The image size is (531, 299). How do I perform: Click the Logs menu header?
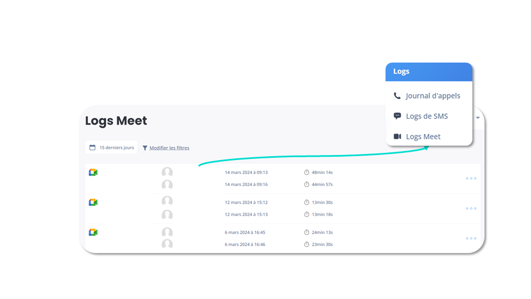[429, 71]
